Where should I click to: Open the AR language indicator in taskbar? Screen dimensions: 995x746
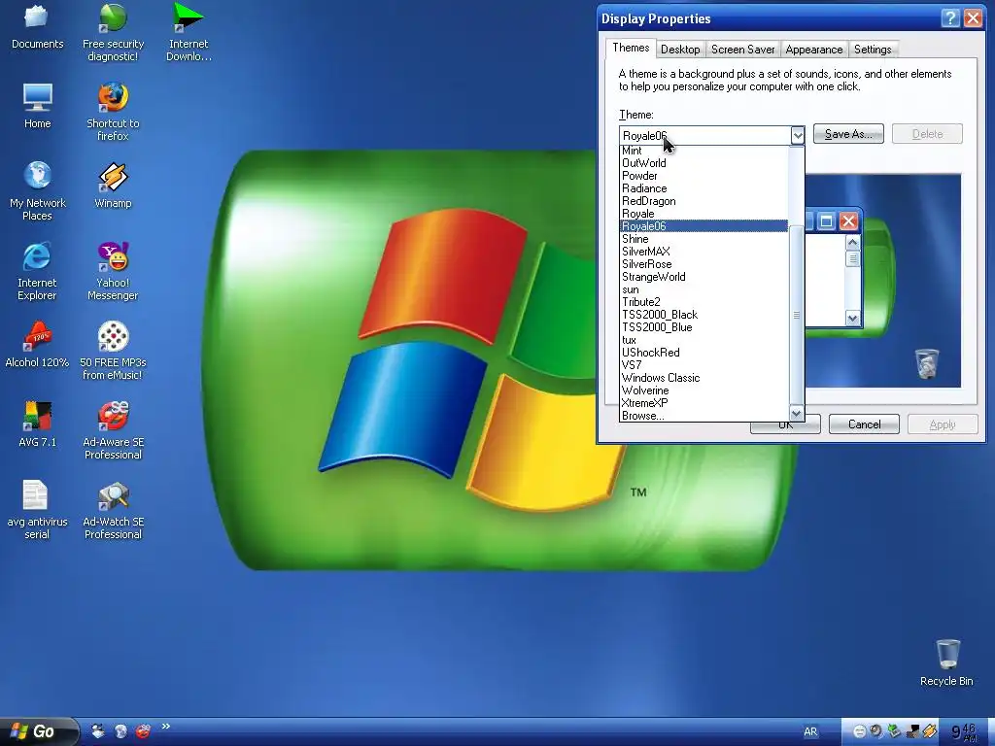point(810,731)
